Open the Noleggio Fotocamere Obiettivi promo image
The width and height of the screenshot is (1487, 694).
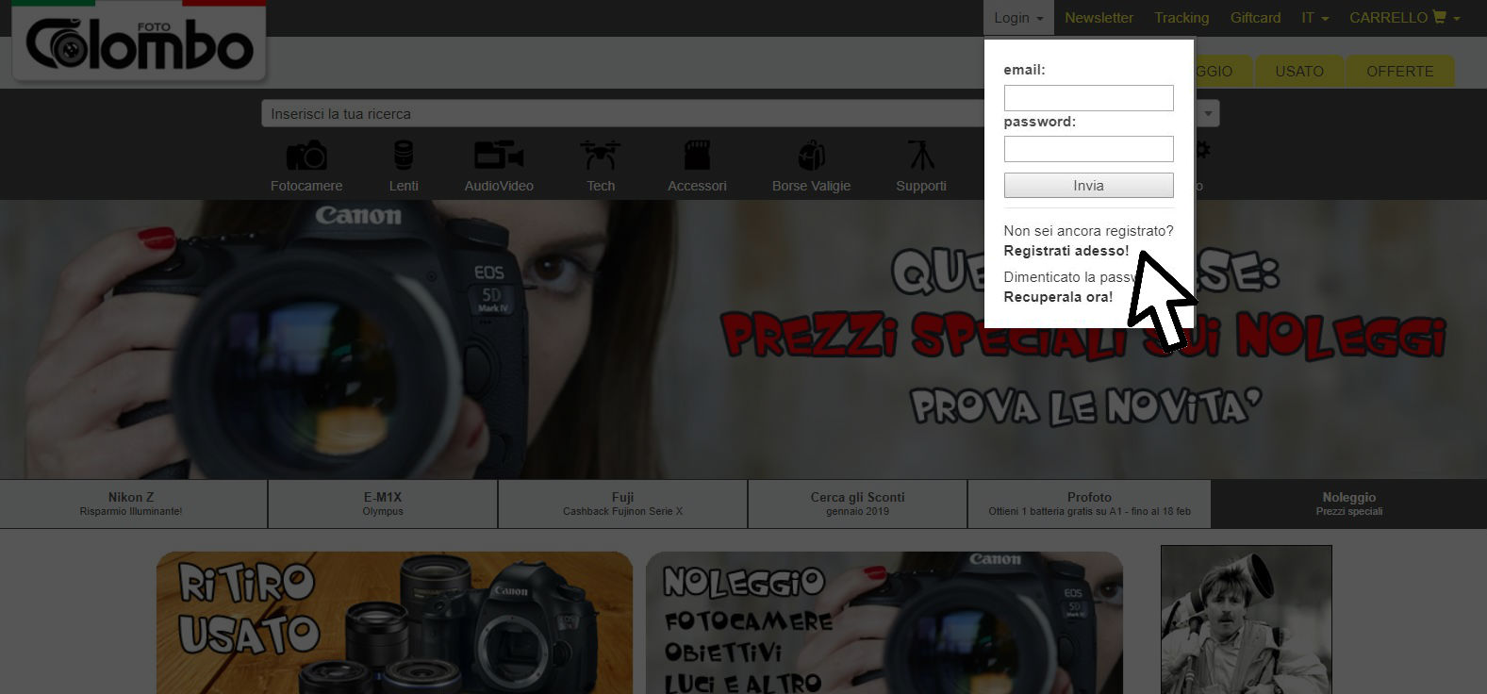tap(884, 622)
